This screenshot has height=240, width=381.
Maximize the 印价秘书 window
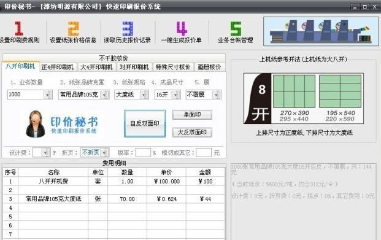tap(364, 7)
